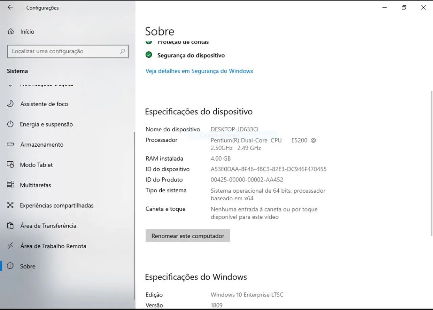The height and width of the screenshot is (310, 433).
Task: Click the Sobre info icon
Action: pos(10,266)
